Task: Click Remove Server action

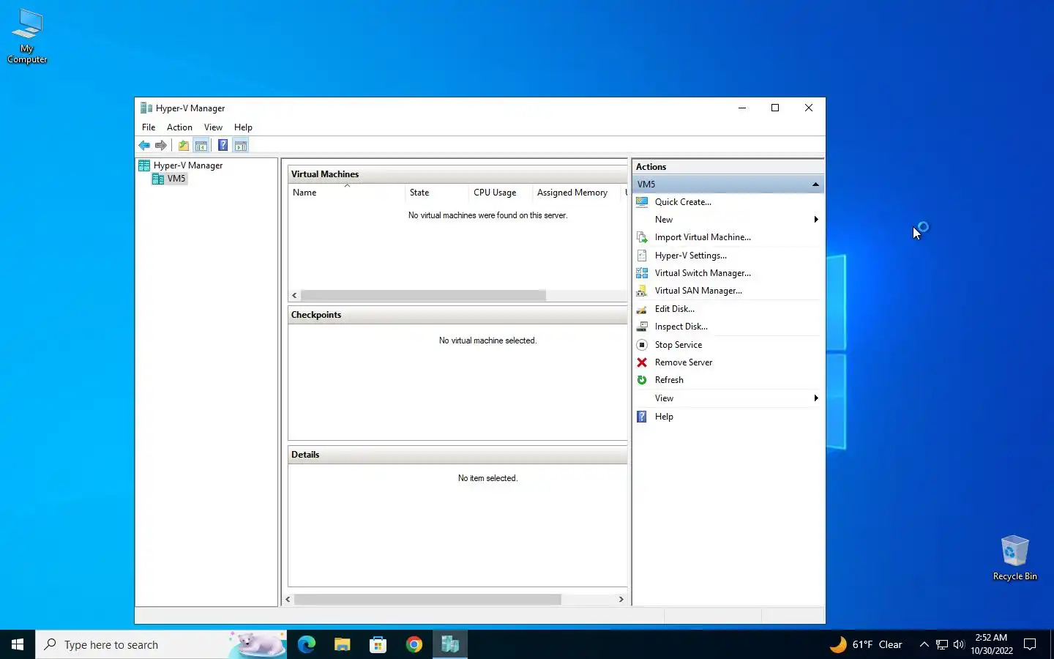Action: [x=684, y=362]
